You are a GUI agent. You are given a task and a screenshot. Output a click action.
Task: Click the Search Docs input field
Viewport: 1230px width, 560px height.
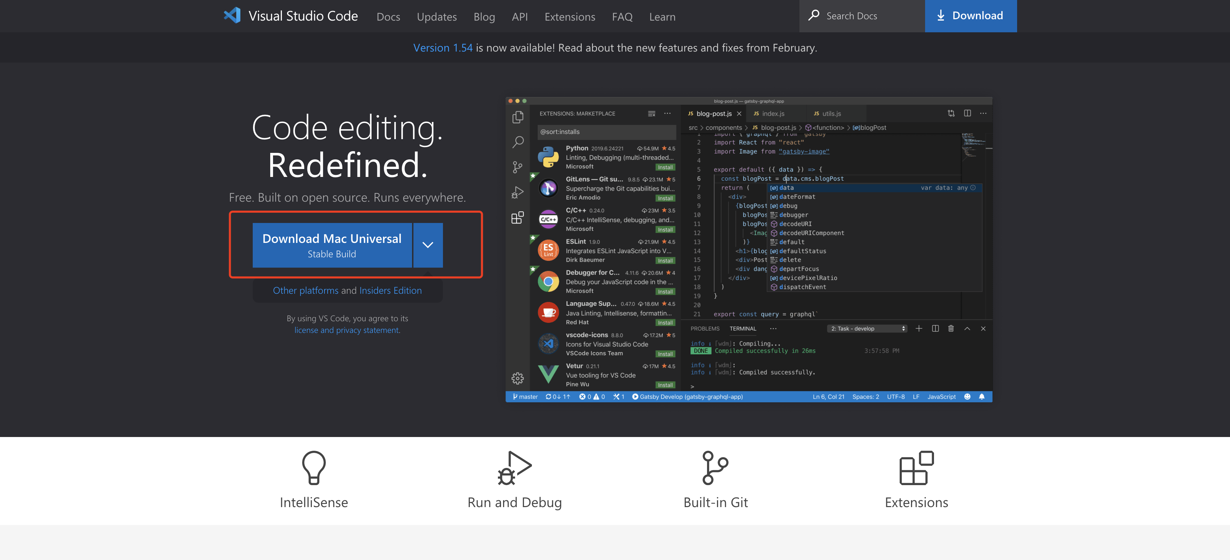pos(862,16)
